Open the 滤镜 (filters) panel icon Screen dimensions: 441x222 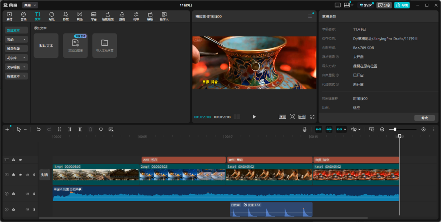(122, 16)
